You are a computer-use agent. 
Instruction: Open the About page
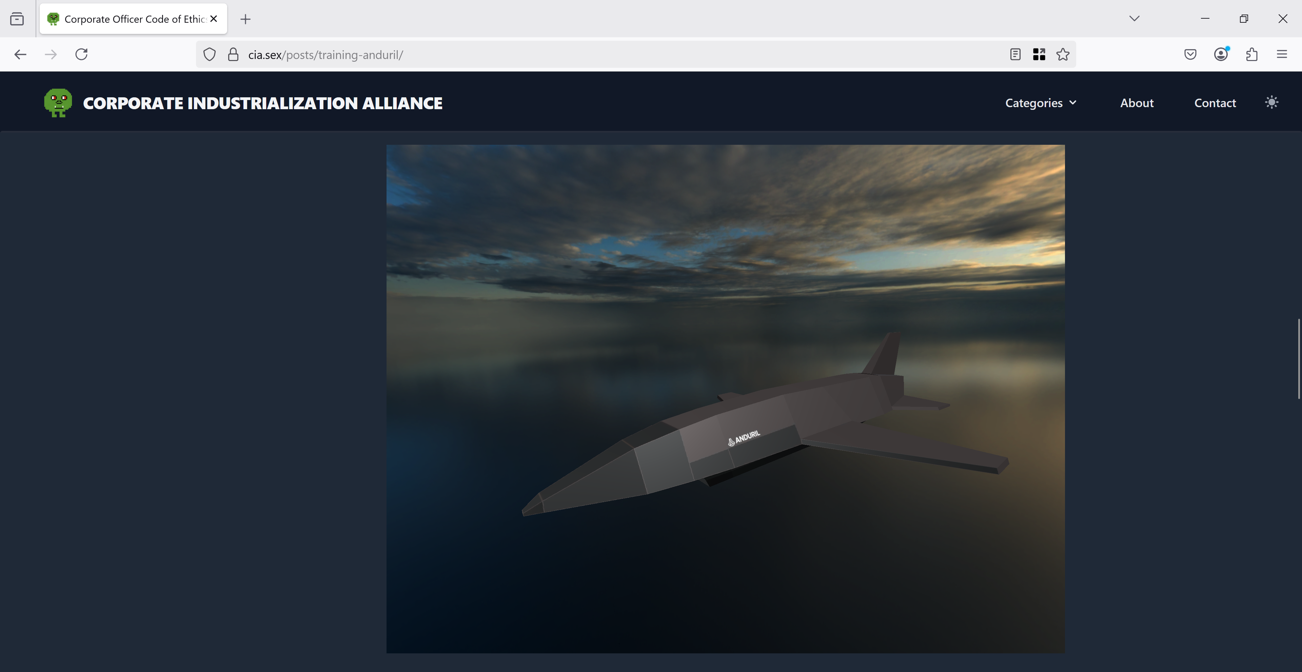click(1137, 103)
